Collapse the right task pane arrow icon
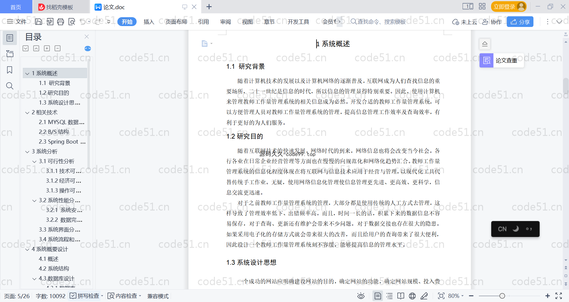The height and width of the screenshot is (302, 569). [485, 44]
